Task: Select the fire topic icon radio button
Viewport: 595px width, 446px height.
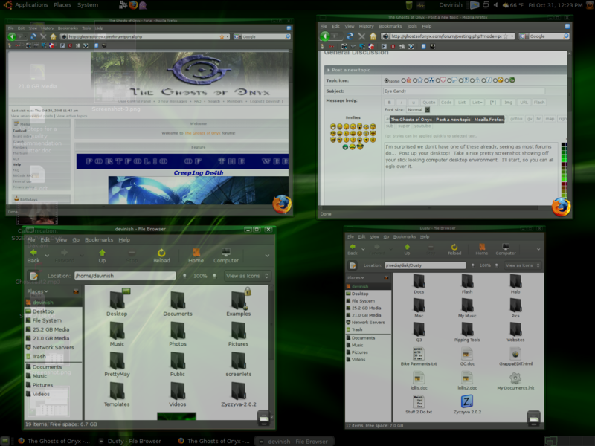Action: [404, 80]
